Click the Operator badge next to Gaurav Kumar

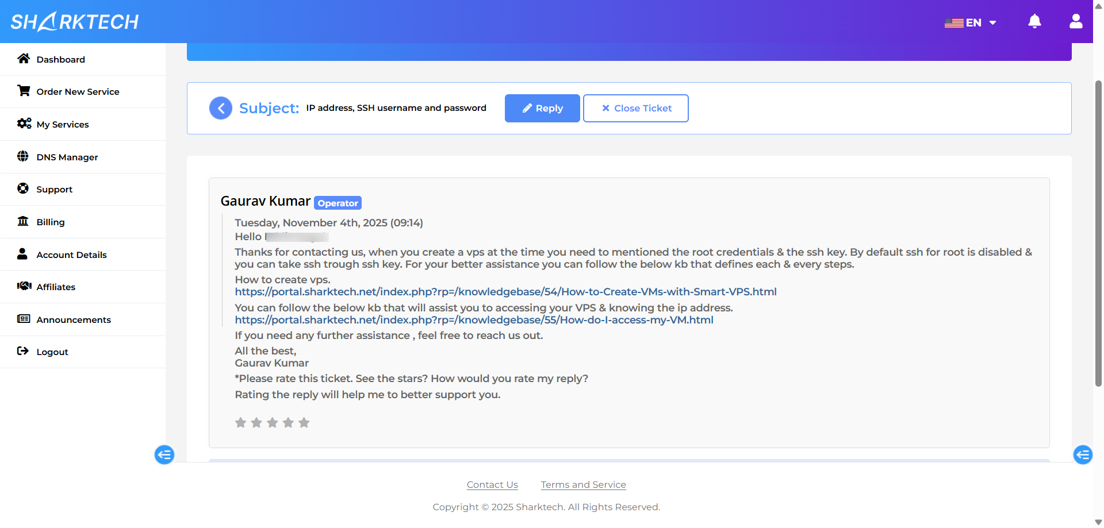[x=338, y=203]
